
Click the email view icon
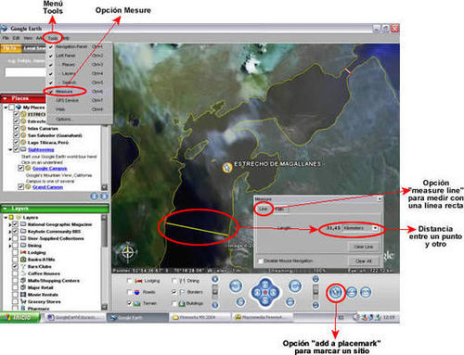click(x=366, y=292)
